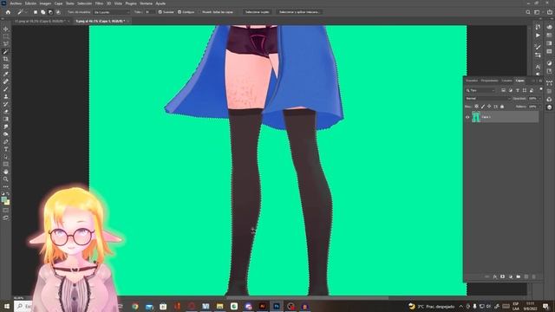Select the Eyedropper tool

coord(6,74)
